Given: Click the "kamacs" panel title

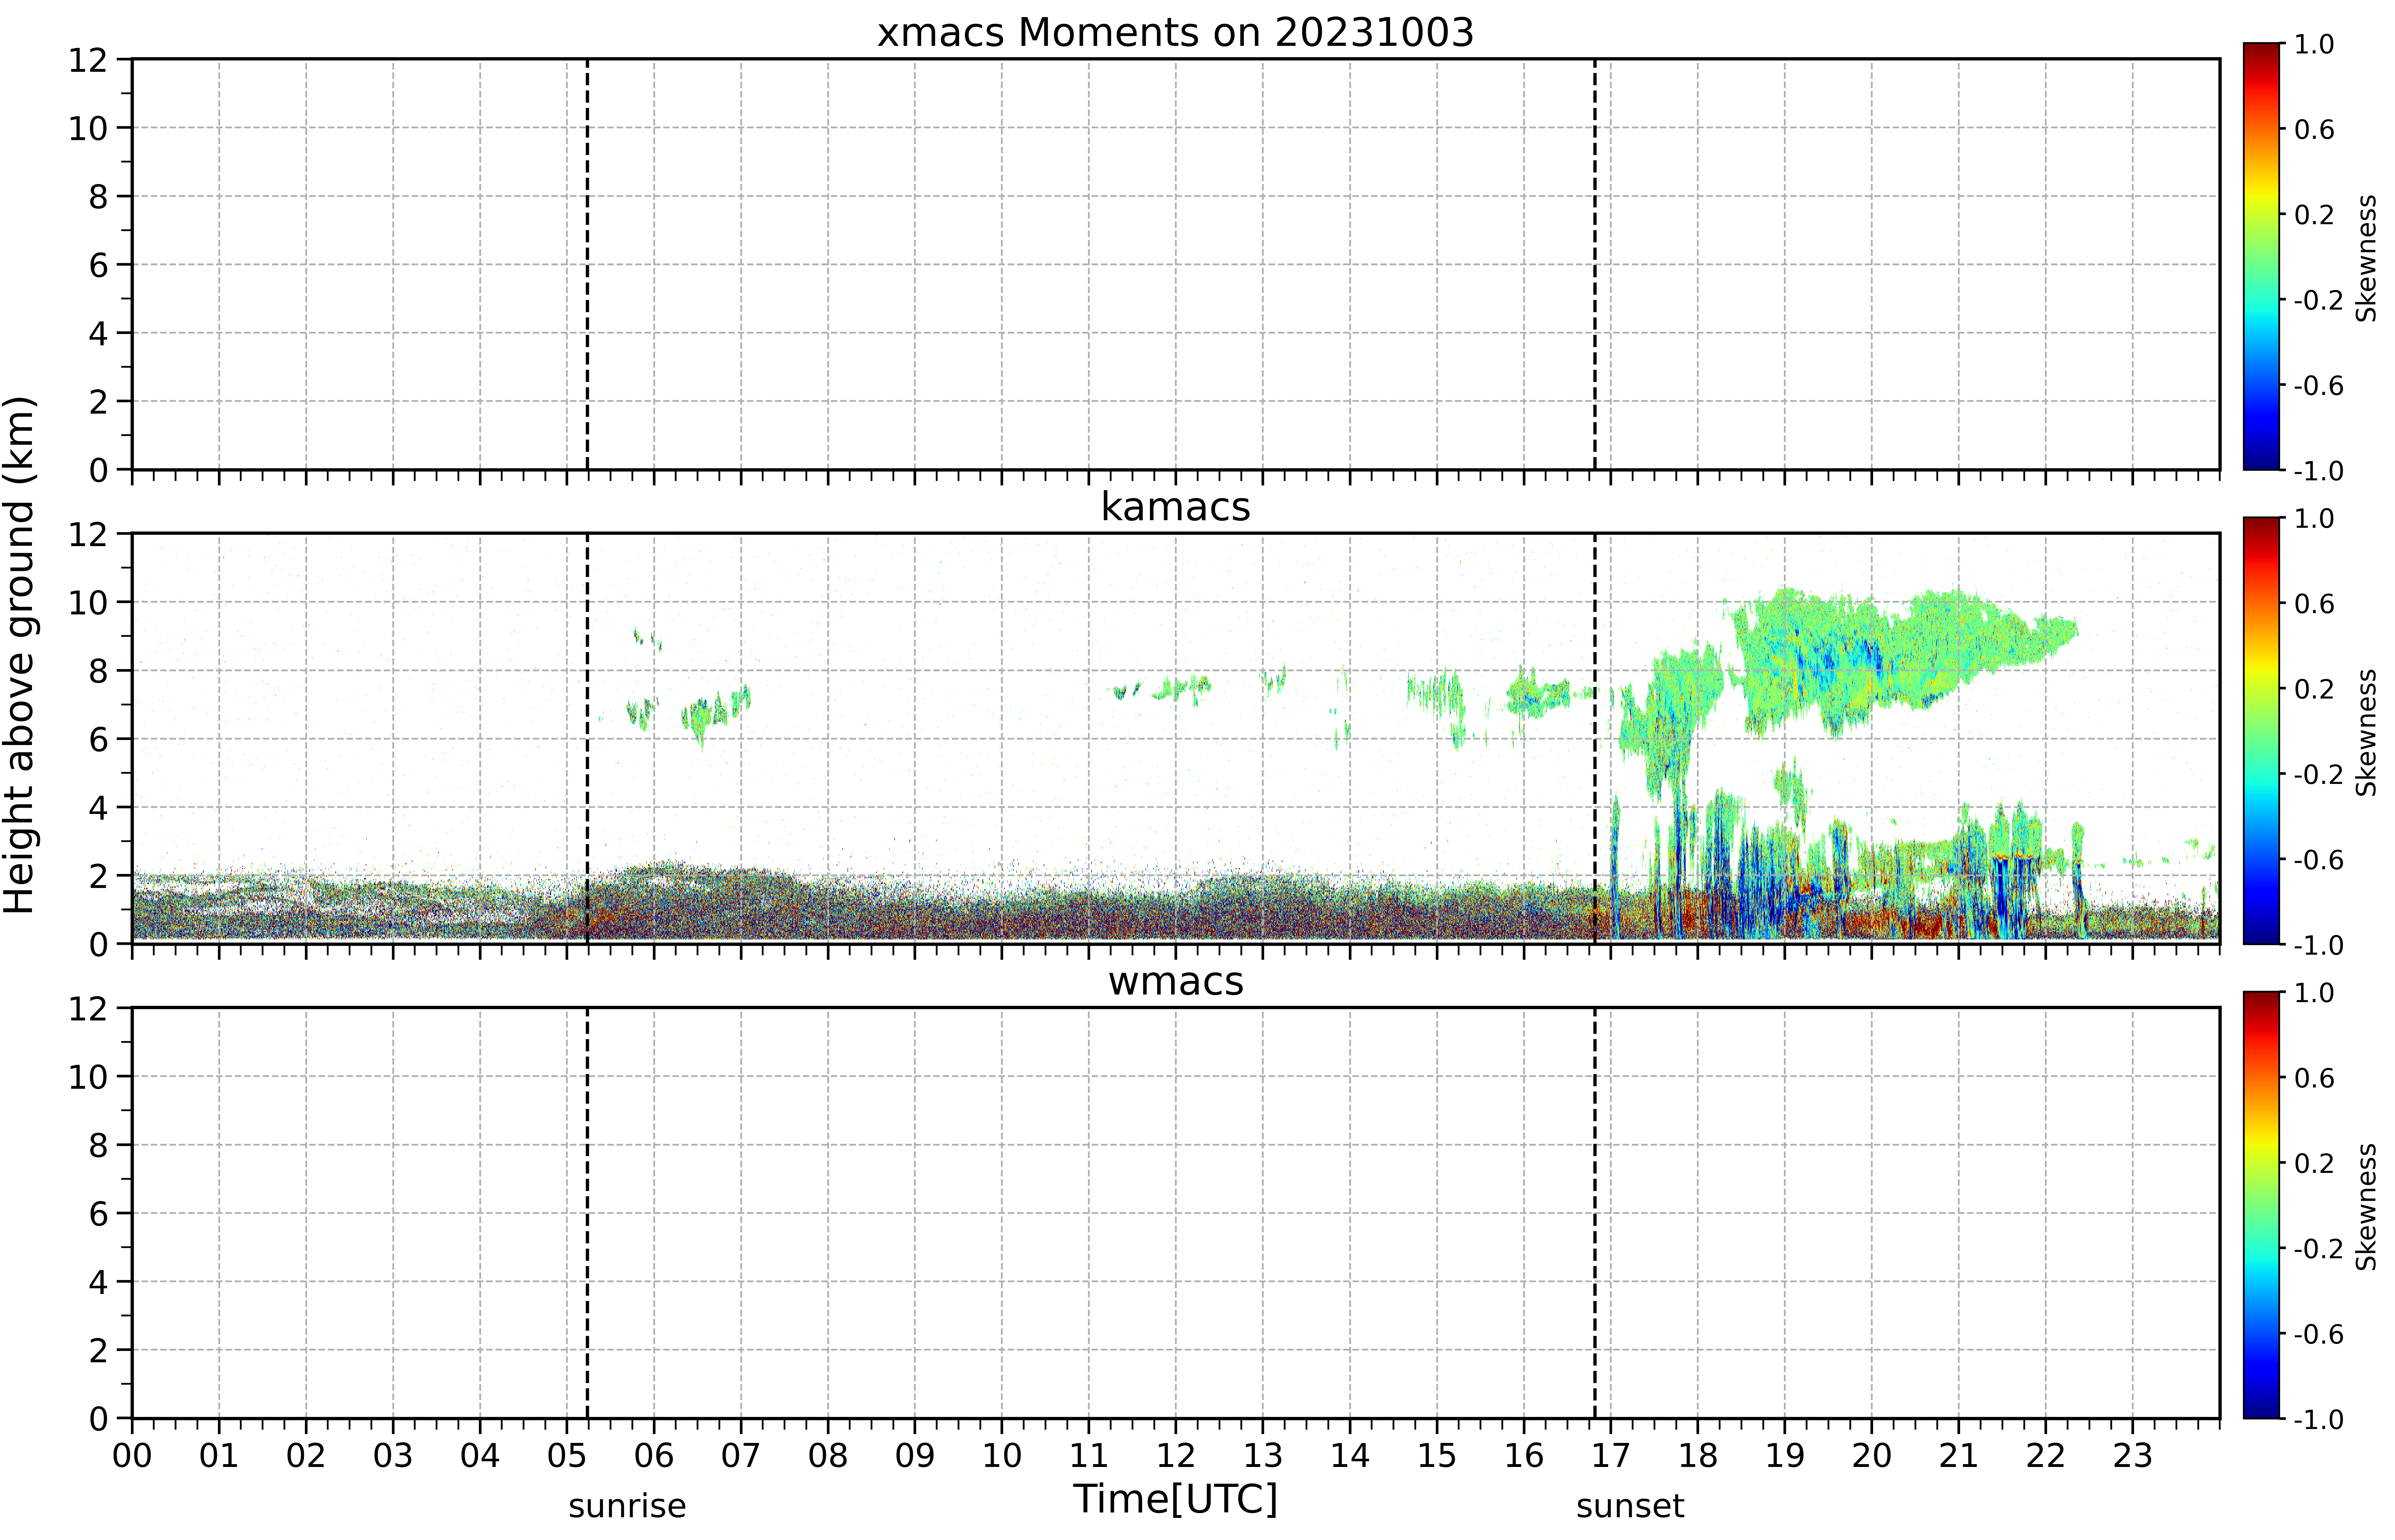Looking at the screenshot, I should [x=1176, y=507].
